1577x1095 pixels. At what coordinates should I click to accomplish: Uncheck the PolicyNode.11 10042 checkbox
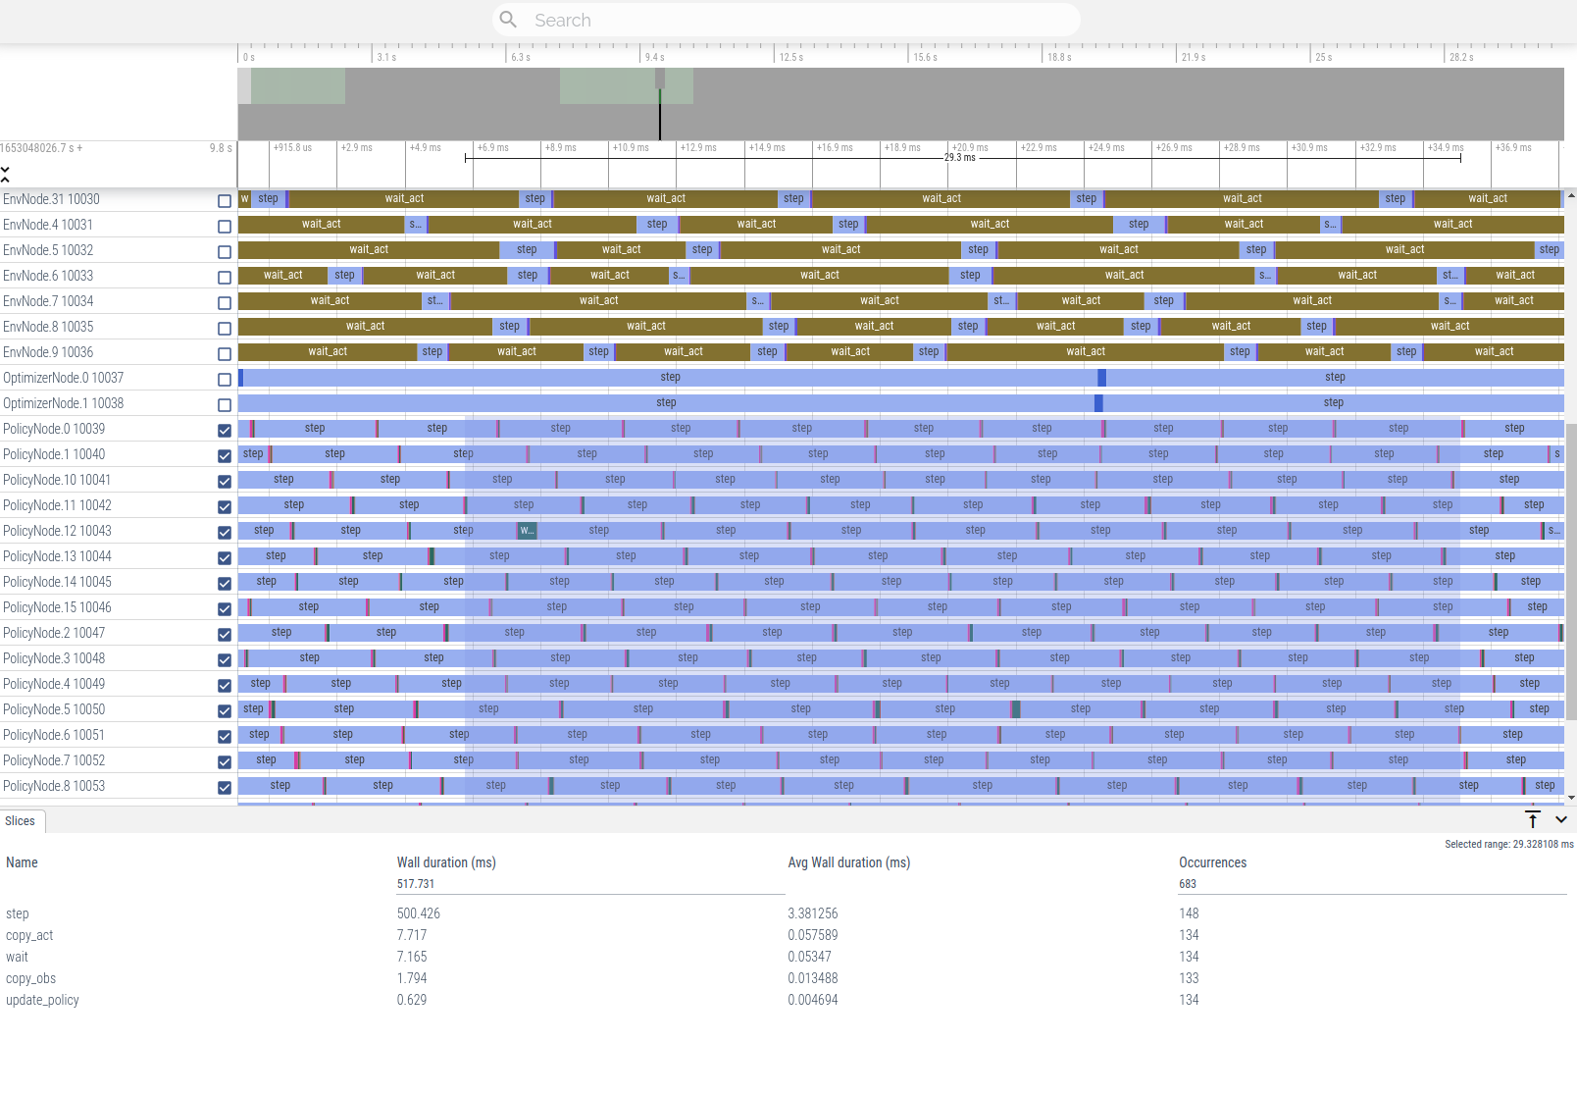(x=225, y=507)
